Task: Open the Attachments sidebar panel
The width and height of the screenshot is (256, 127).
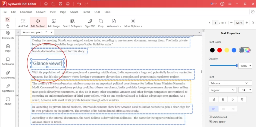Action: tap(8, 75)
